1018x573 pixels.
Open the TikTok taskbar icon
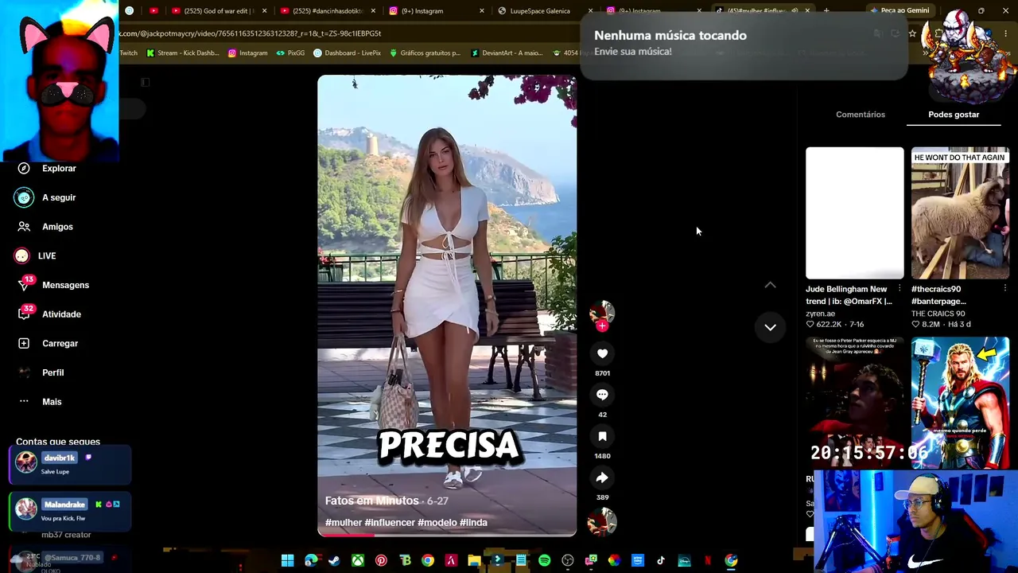click(x=661, y=560)
